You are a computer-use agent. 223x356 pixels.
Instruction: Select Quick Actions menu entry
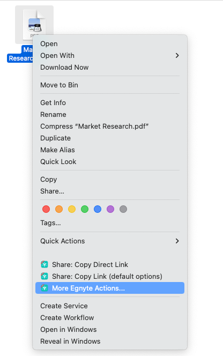(110, 241)
